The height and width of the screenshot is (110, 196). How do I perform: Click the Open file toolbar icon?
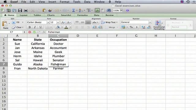[x=14, y=10]
